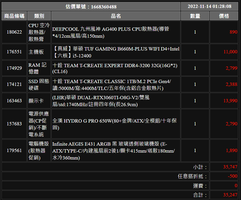Select barcode 163463 cell
This screenshot has width=241, height=200.
pyautogui.click(x=14, y=101)
